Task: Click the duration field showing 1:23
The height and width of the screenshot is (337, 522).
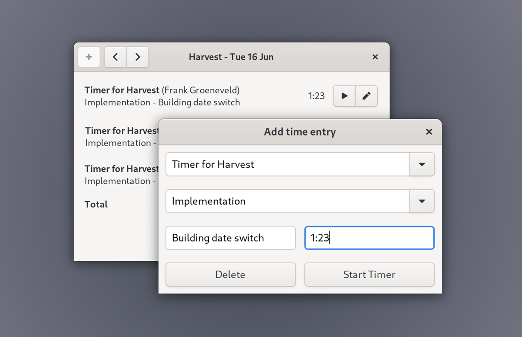Action: coord(369,238)
